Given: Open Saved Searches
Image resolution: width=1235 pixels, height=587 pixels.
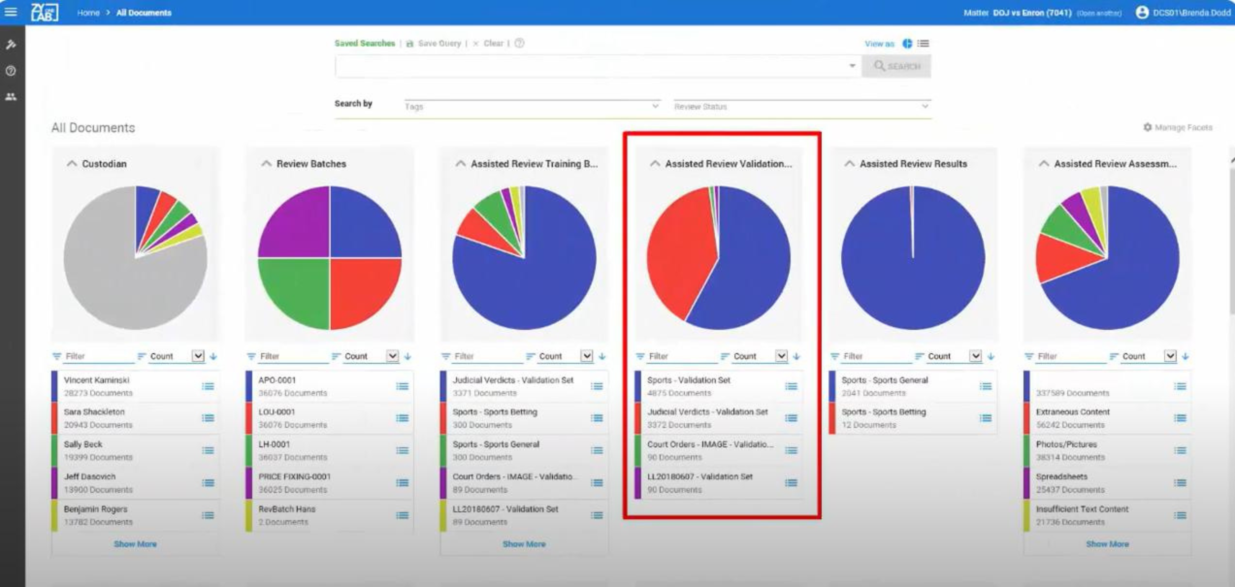Looking at the screenshot, I should click(x=364, y=43).
